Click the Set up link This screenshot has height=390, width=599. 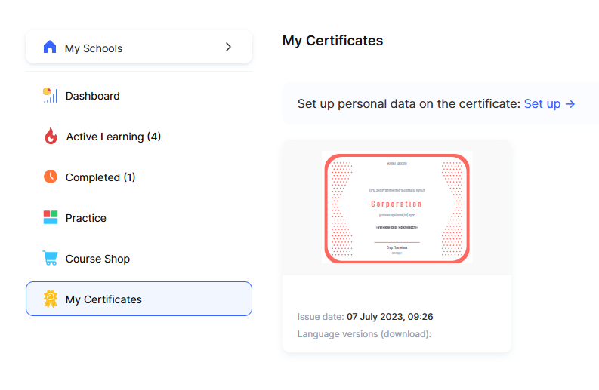click(x=549, y=103)
